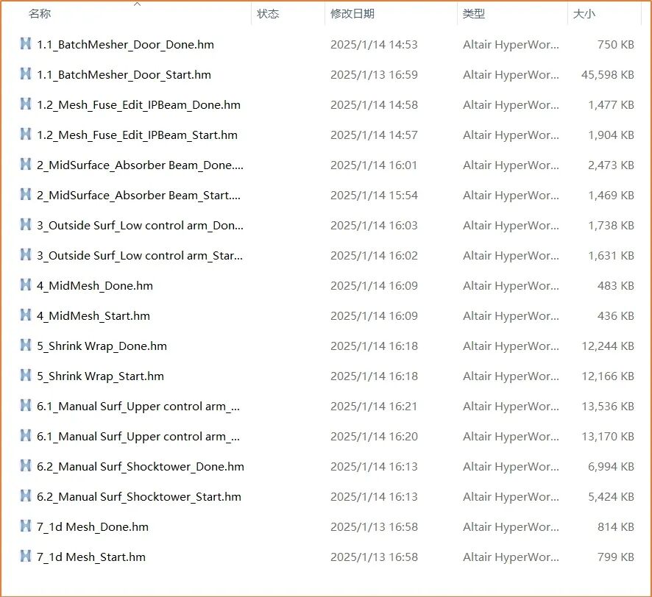
Task: Click the 状态 column header
Action: point(268,14)
